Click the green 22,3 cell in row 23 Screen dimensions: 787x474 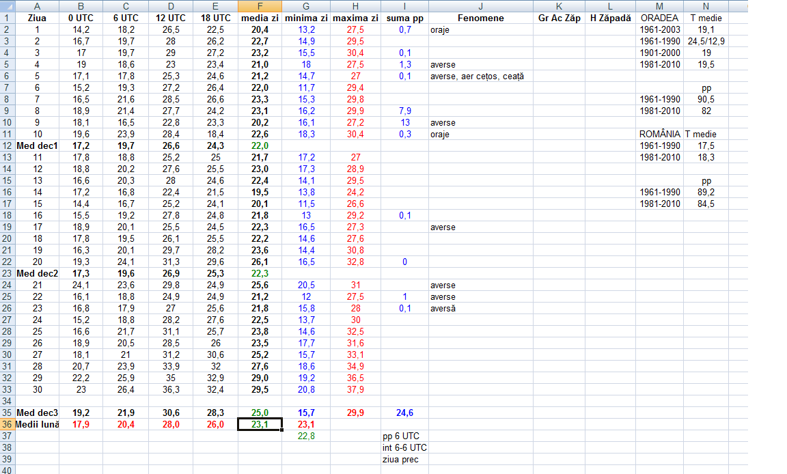click(260, 273)
